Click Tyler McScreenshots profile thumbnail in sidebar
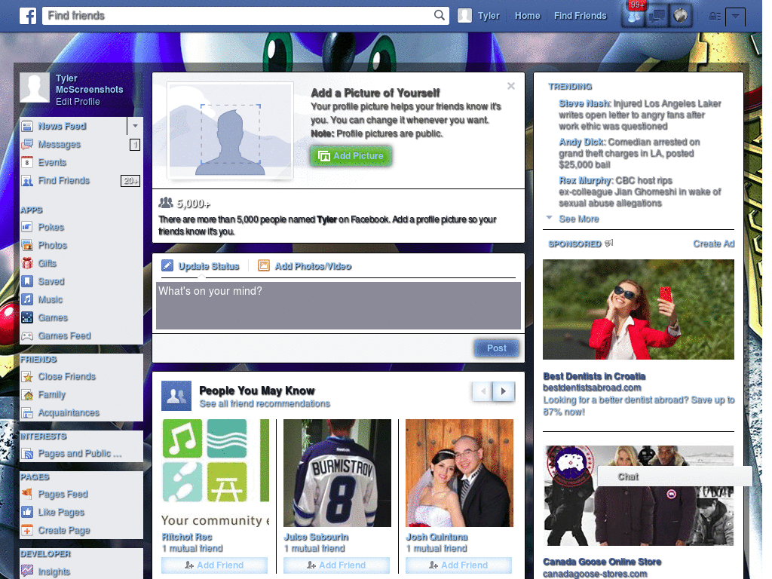This screenshot has width=772, height=579. [35, 87]
